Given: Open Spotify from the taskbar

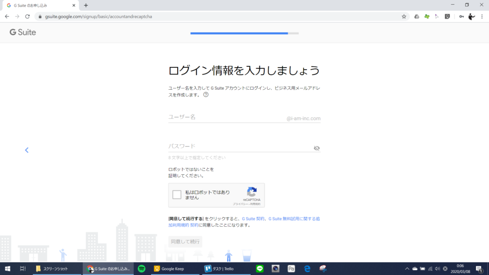Looking at the screenshot, I should (x=141, y=268).
